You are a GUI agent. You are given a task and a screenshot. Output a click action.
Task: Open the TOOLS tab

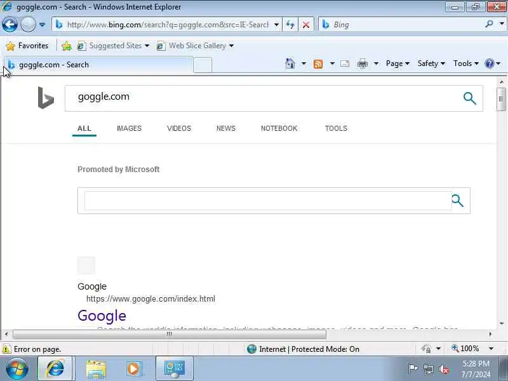click(336, 129)
